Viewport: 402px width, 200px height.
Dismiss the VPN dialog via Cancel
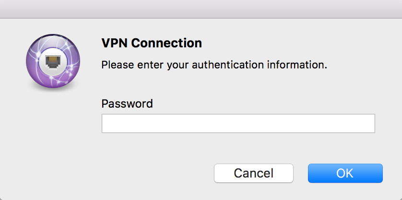point(253,173)
